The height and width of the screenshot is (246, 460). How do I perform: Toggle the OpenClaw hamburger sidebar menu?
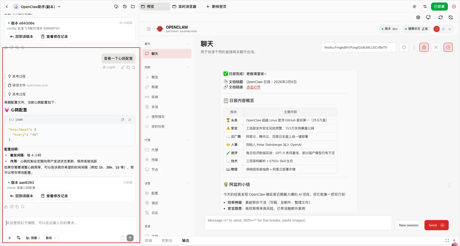(x=149, y=29)
